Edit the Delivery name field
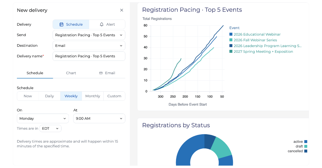 pos(89,56)
